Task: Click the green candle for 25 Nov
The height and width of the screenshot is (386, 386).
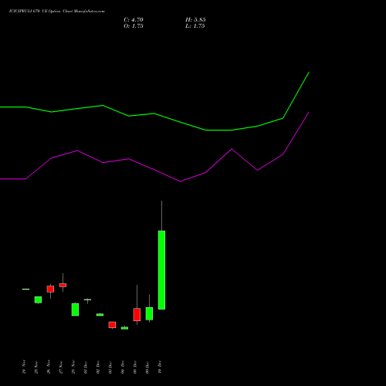Action: (38, 300)
